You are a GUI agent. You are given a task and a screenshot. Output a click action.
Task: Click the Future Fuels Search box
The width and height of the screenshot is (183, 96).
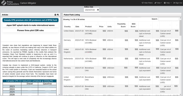pos(168,19)
